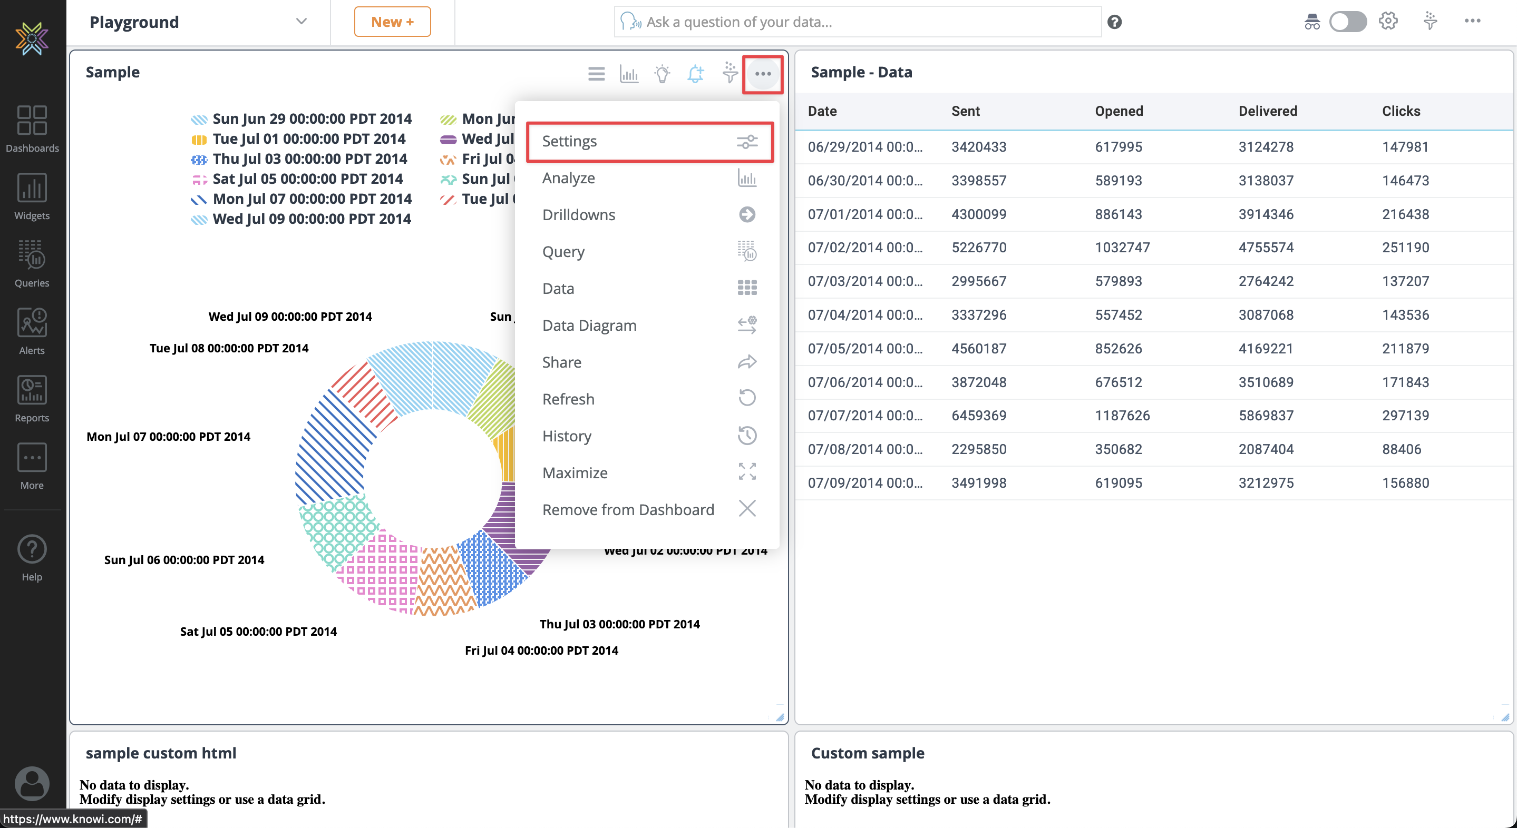The image size is (1517, 828).
Task: Toggle the legend on the Sample widget
Action: (x=596, y=74)
